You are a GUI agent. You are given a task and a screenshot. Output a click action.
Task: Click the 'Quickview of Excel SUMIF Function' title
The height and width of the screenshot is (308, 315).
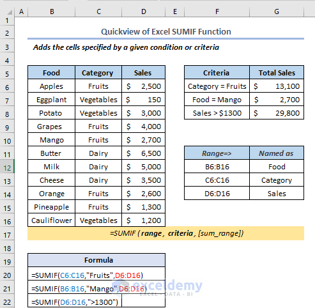click(x=166, y=32)
